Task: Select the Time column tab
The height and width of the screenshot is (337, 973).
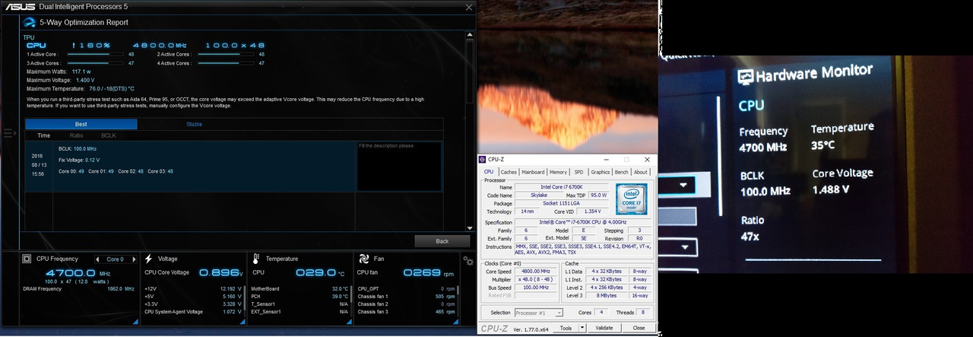Action: coord(44,135)
